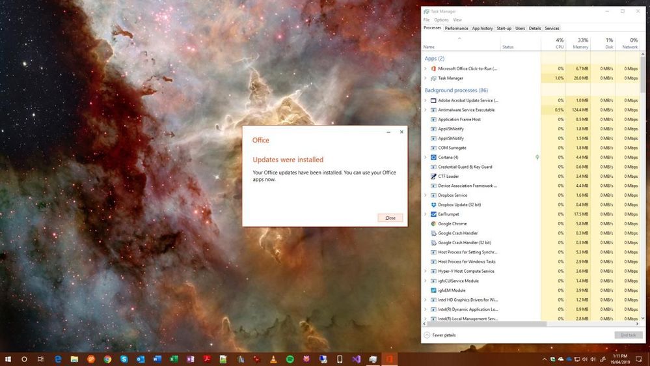
Task: Open Skype from the taskbar
Action: click(124, 359)
